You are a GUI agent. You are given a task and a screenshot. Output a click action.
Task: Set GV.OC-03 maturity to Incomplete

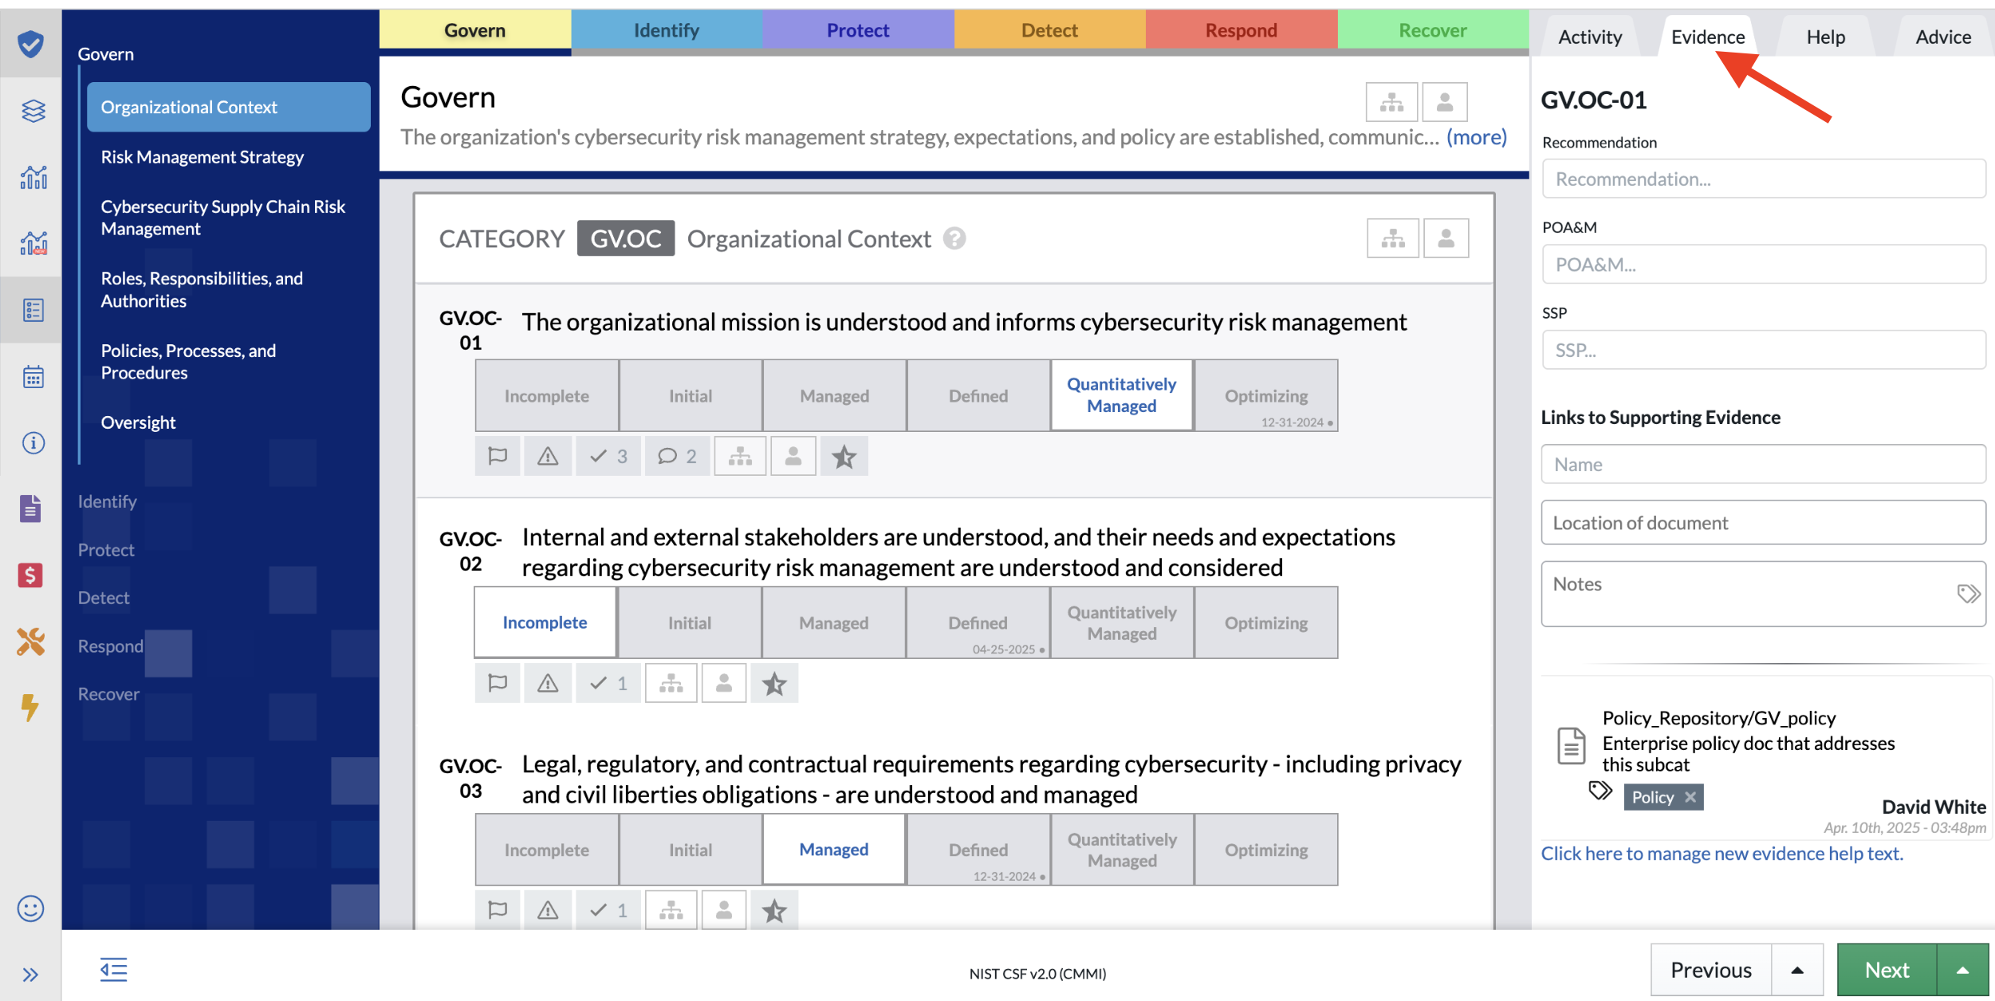pyautogui.click(x=547, y=850)
